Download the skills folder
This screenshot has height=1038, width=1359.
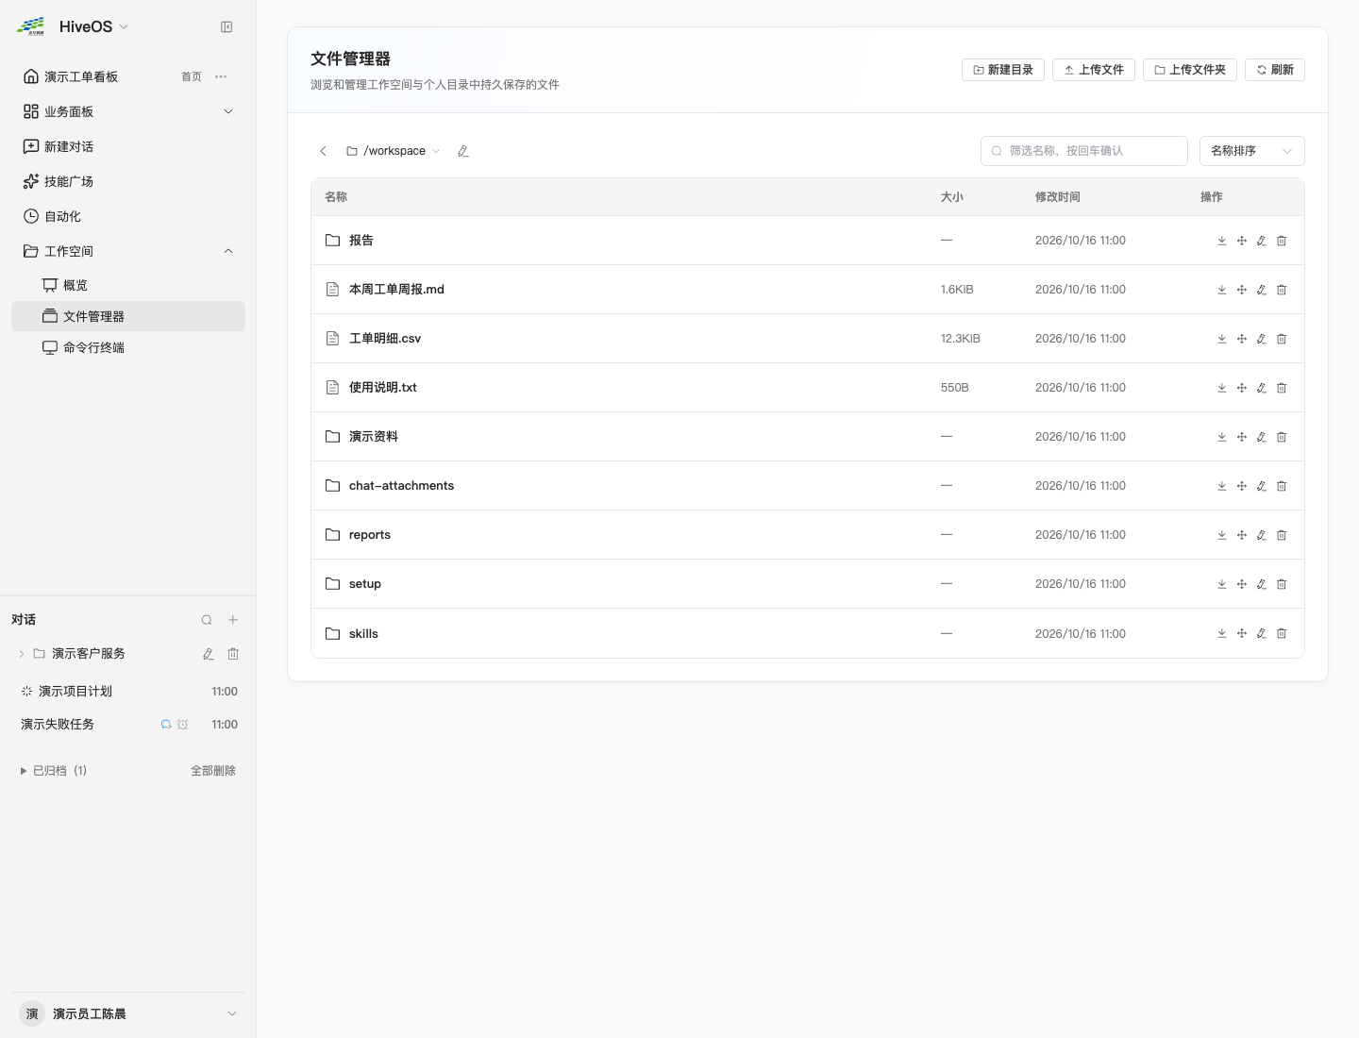[1222, 633]
